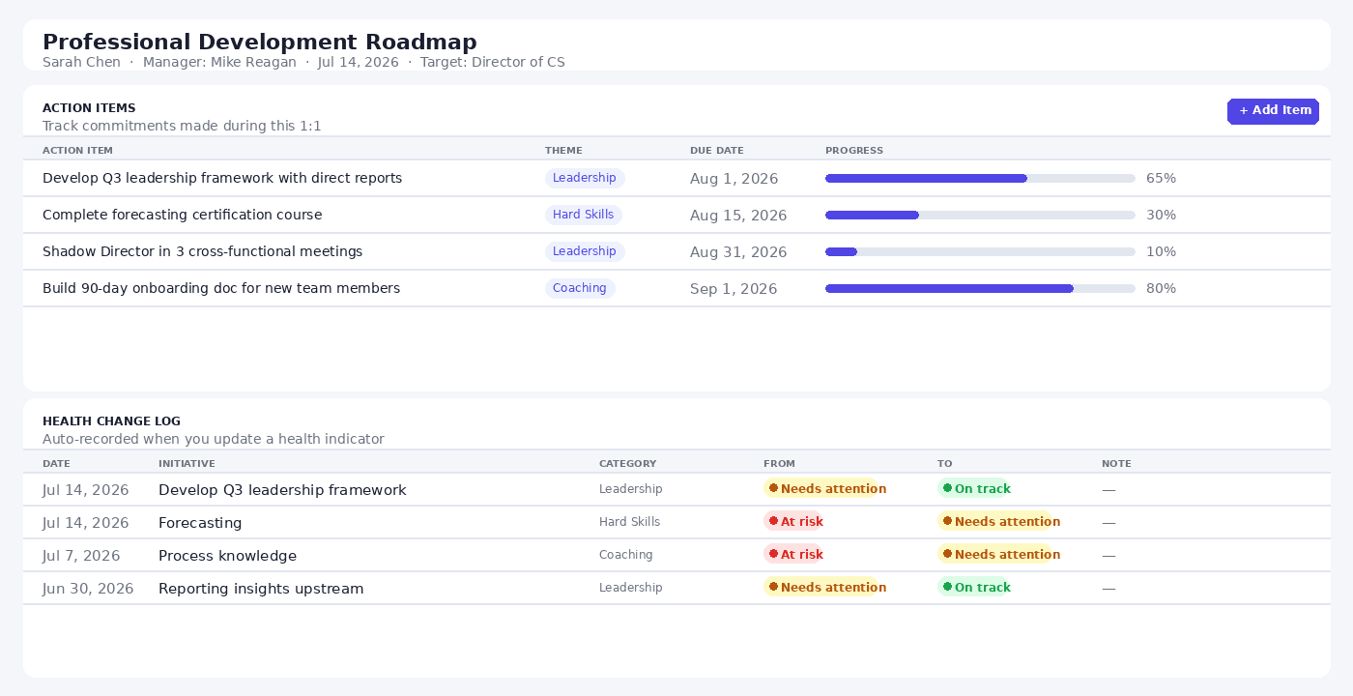Click the Note column header

(x=1116, y=464)
